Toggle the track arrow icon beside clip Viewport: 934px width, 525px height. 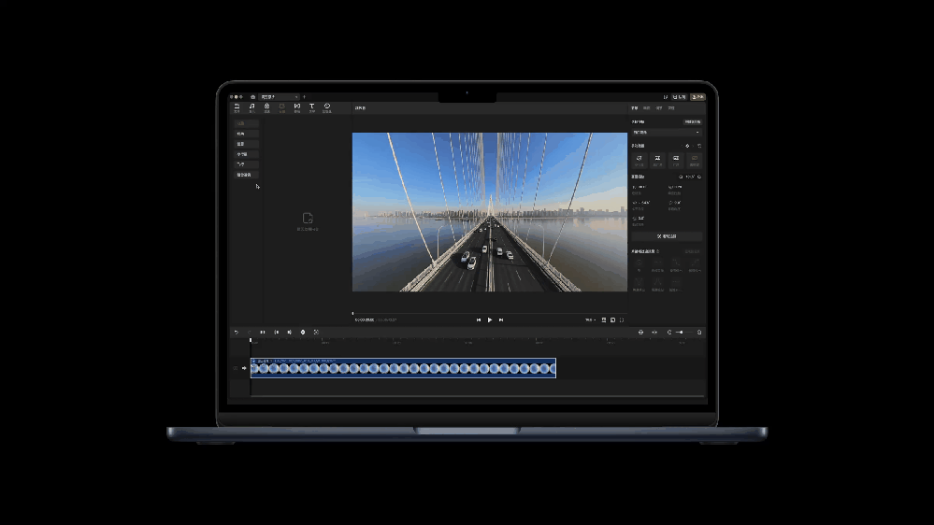pos(244,368)
